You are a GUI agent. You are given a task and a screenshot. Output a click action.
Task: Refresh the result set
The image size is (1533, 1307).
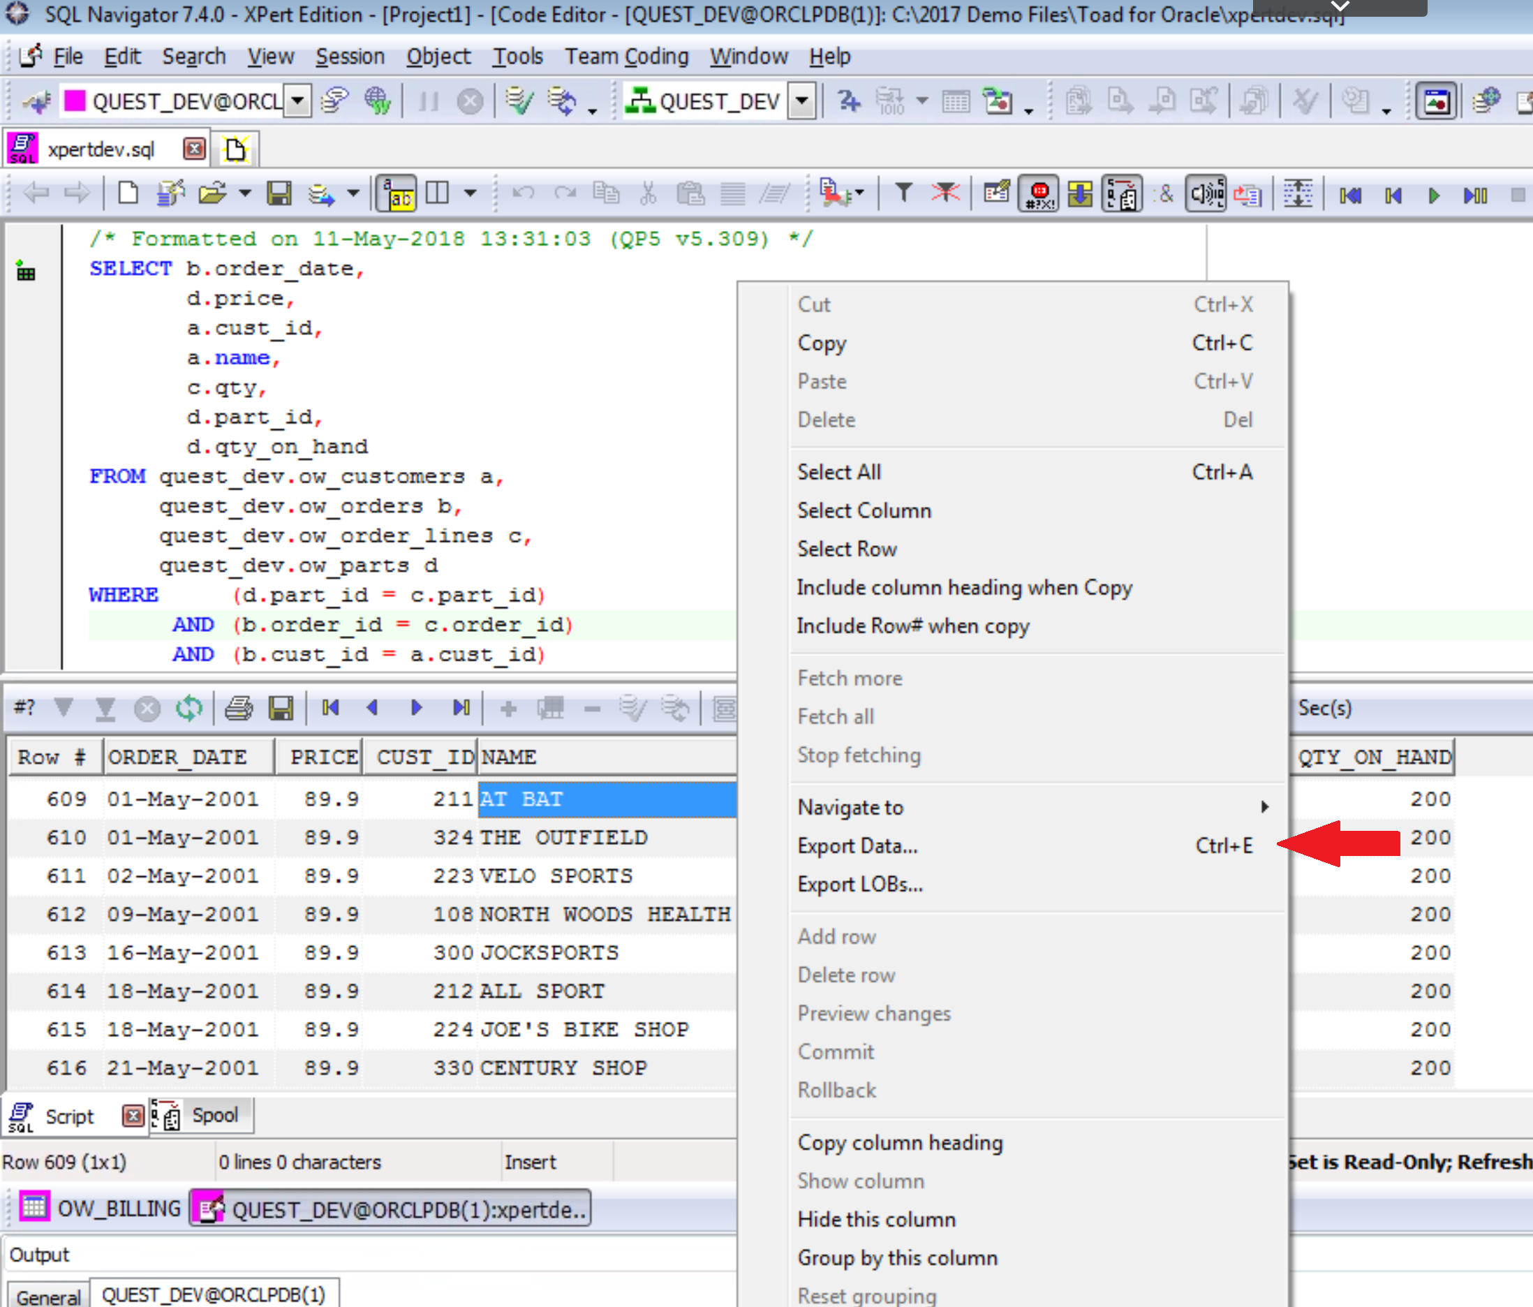[x=189, y=707]
